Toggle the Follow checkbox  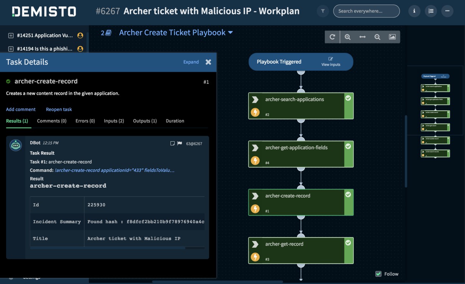point(378,274)
